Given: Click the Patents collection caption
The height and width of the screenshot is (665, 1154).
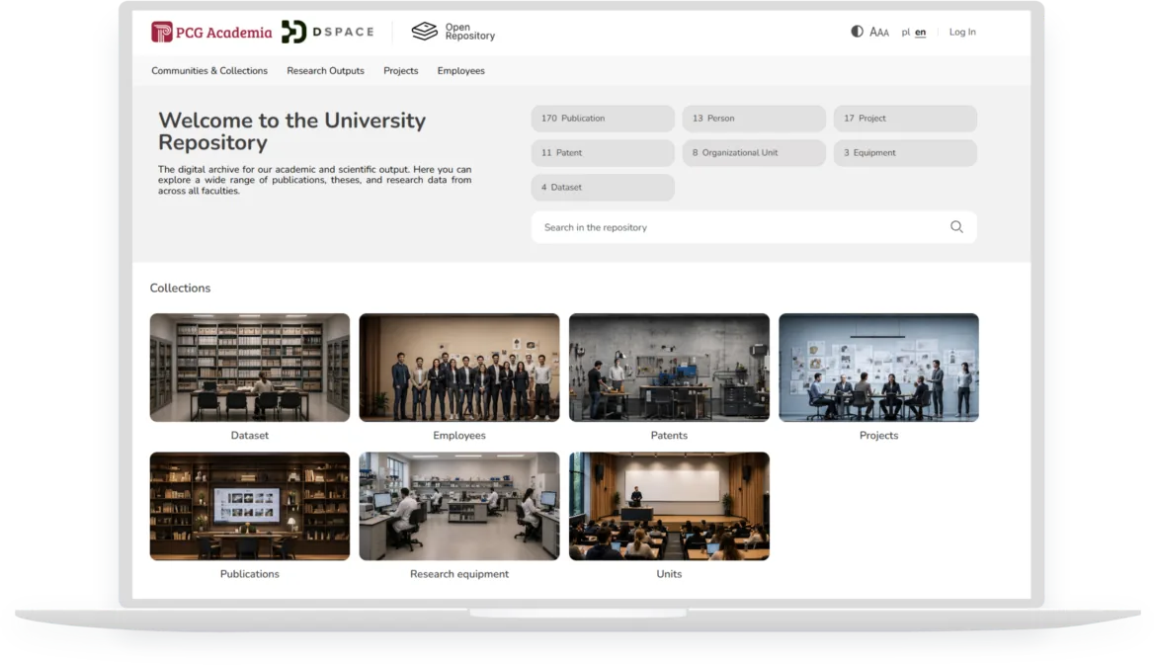Looking at the screenshot, I should point(669,435).
